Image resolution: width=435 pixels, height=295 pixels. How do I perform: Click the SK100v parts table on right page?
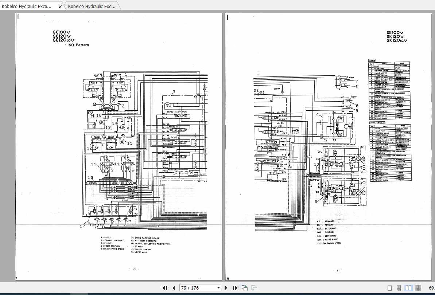tap(389, 90)
